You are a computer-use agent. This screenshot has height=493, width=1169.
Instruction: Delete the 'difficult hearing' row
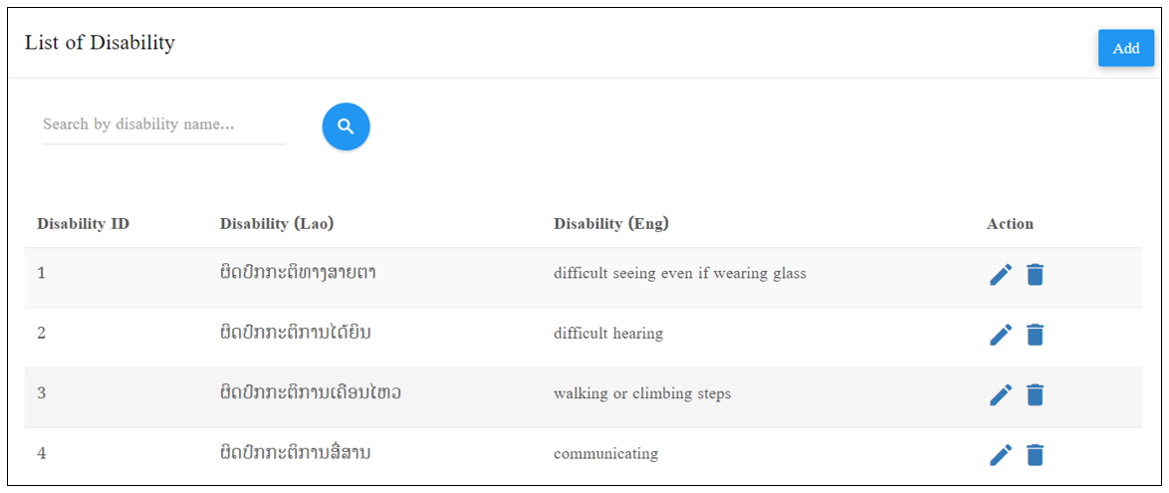(x=1035, y=334)
